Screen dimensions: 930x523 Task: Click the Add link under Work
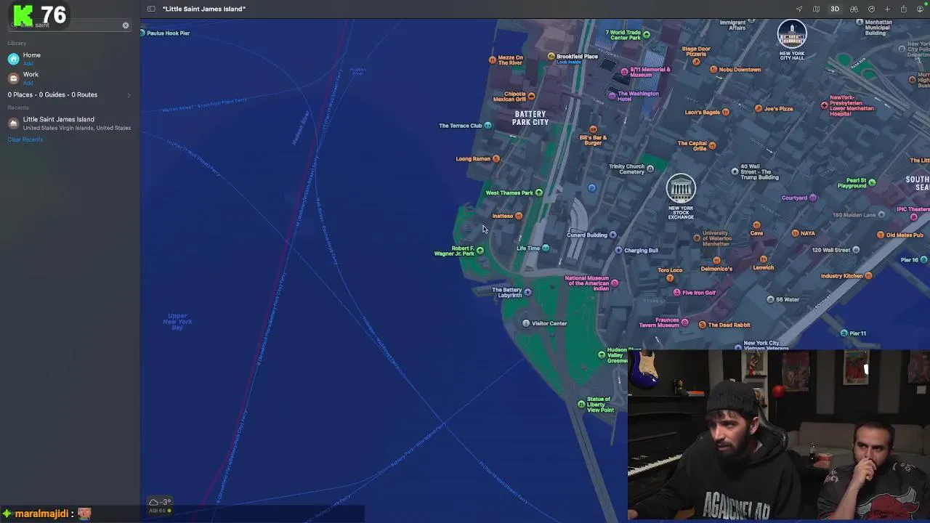28,82
